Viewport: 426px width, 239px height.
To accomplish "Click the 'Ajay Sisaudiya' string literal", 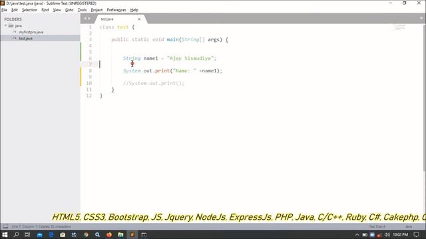I will pos(190,58).
